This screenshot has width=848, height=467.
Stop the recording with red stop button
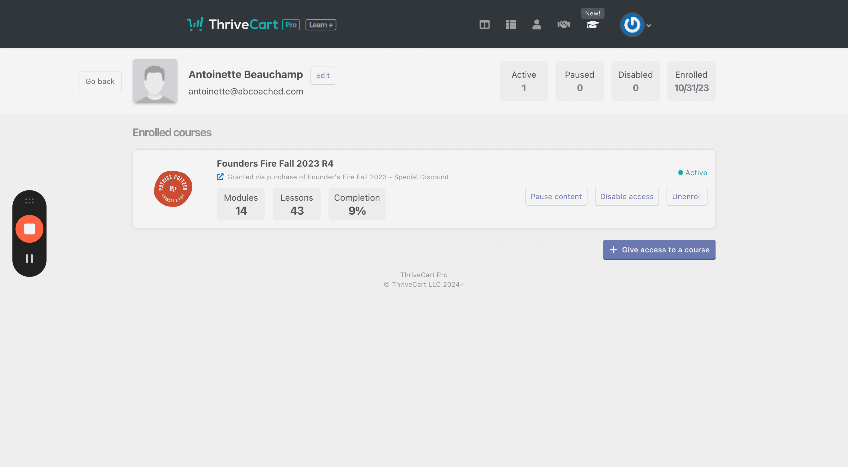coord(29,229)
